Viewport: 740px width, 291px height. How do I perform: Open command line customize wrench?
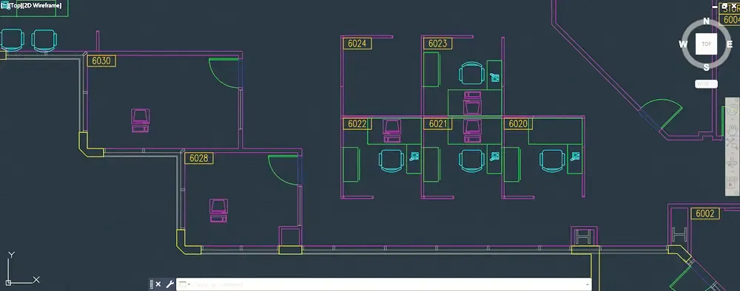click(x=169, y=284)
